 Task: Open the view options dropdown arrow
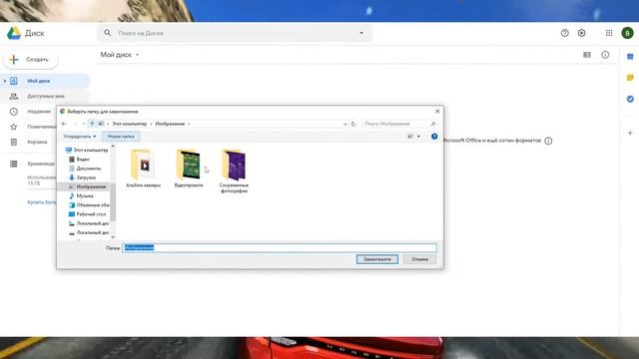(x=418, y=137)
